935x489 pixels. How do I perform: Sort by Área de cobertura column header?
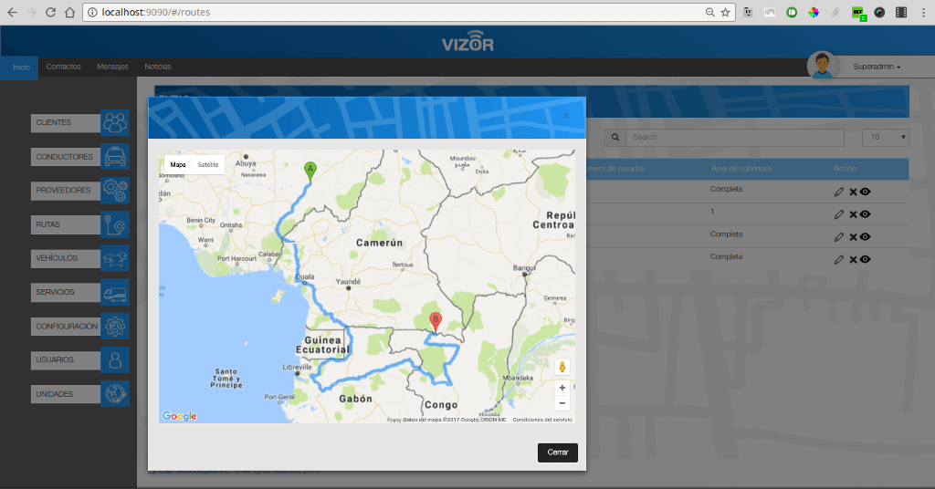tap(741, 169)
